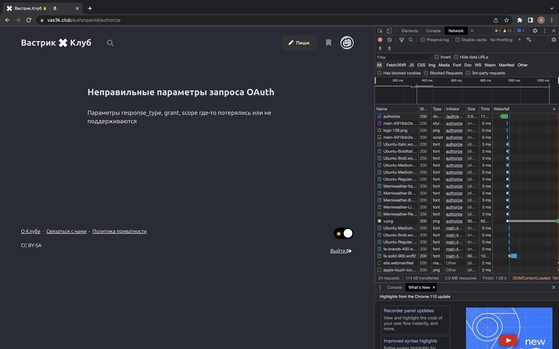The width and height of the screenshot is (559, 349).
Task: Switch to the Console tab
Action: click(x=433, y=31)
